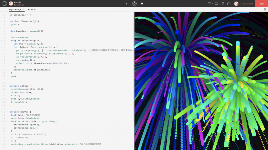The width and height of the screenshot is (268, 150).
Task: Restart the sketch with the reload icon
Action: click(x=134, y=3)
